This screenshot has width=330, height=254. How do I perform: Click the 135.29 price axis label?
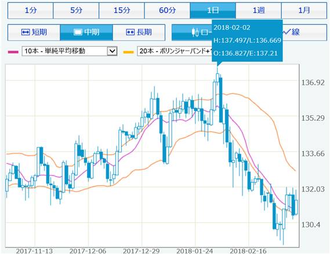click(313, 118)
